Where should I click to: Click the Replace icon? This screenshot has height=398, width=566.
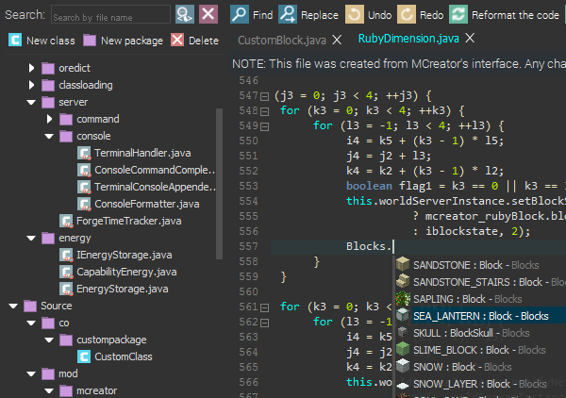tap(288, 14)
